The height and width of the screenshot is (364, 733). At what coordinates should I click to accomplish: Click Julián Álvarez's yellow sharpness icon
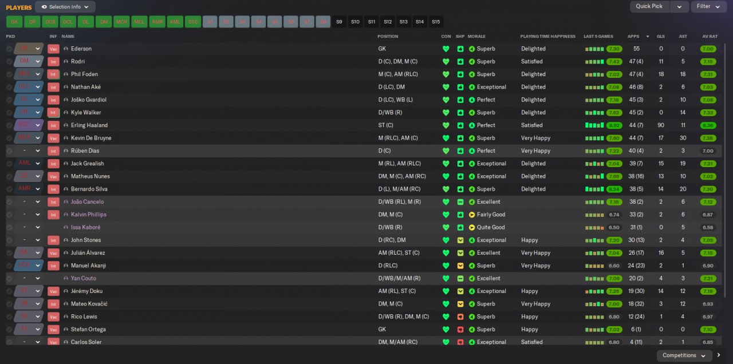(x=460, y=253)
